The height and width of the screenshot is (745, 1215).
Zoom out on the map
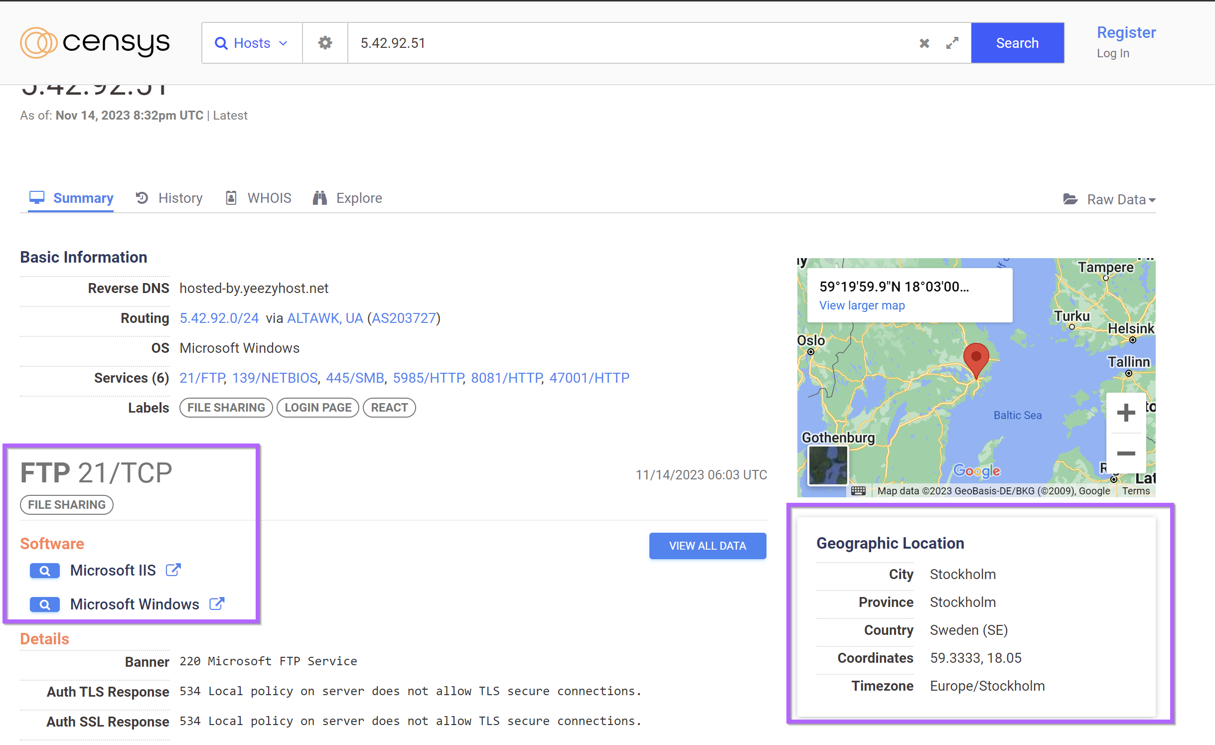point(1126,453)
